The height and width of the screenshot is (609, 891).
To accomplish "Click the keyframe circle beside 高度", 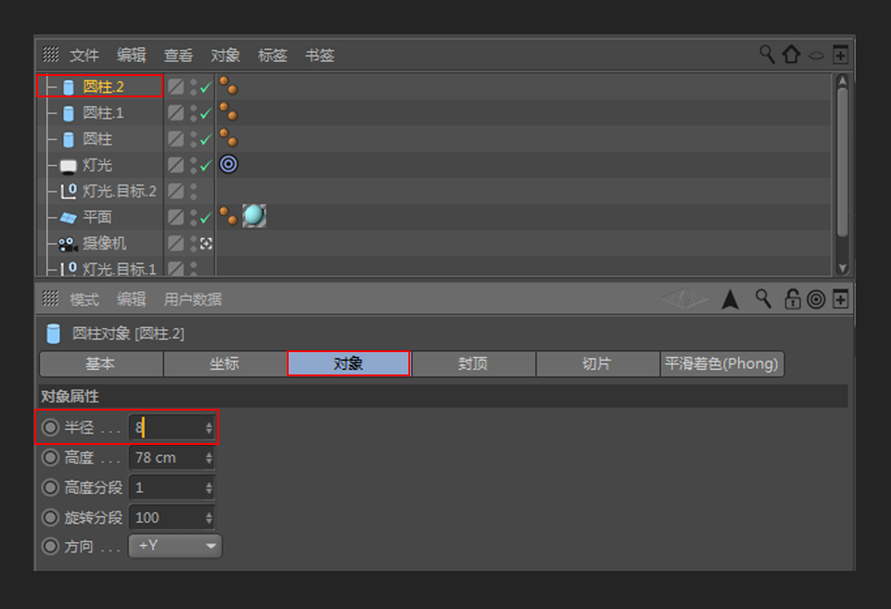I will 50,457.
